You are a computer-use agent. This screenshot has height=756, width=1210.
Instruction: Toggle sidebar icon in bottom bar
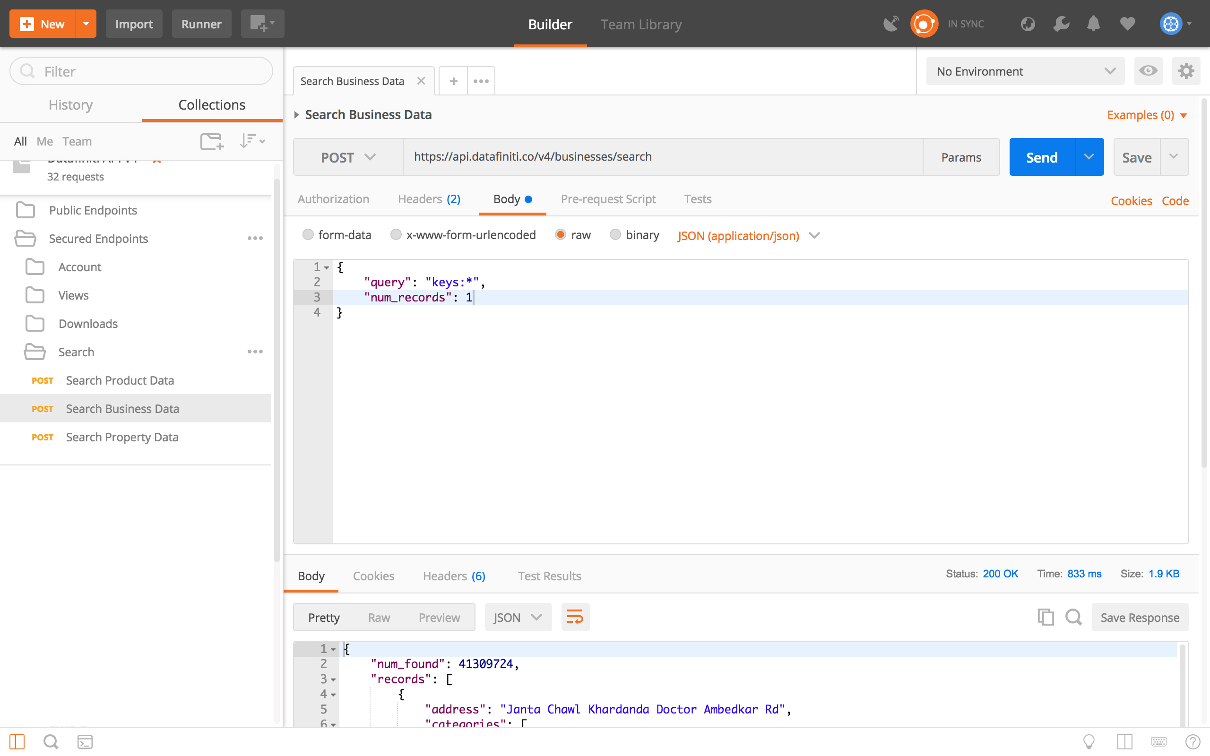tap(17, 742)
